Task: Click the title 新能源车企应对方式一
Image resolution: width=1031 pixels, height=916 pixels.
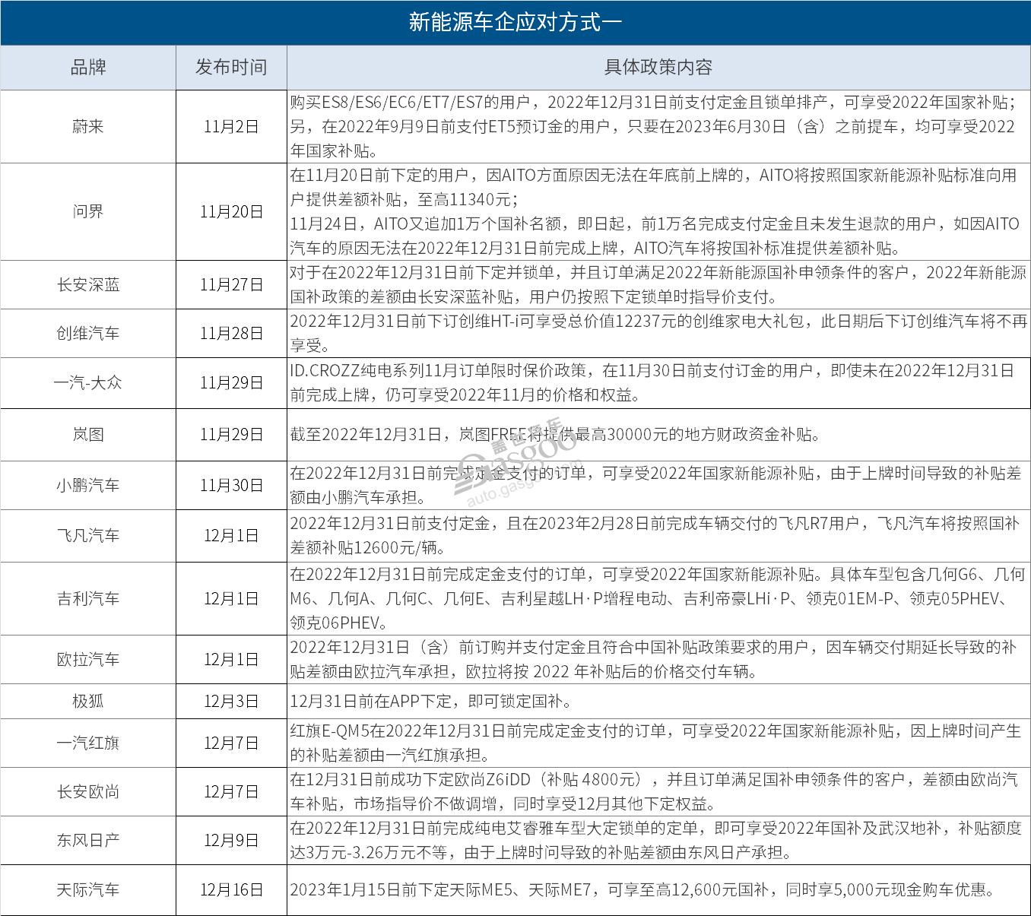Action: (515, 24)
